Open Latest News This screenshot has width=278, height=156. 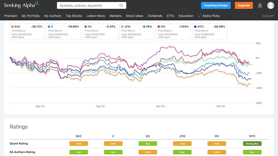pos(96,16)
